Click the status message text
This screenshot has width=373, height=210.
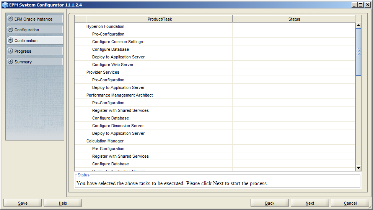(x=172, y=183)
